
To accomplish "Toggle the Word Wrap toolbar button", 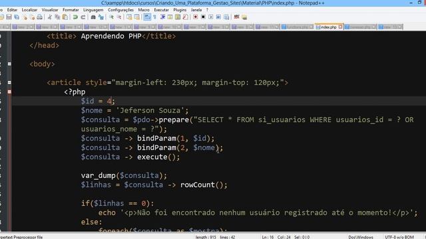I will click(x=147, y=17).
